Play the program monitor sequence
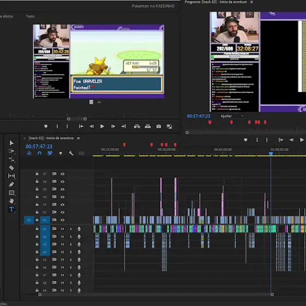This screenshot has width=306, height=306. [302, 140]
